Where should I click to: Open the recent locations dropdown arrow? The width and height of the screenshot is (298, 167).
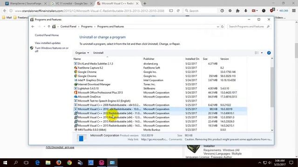point(44,26)
